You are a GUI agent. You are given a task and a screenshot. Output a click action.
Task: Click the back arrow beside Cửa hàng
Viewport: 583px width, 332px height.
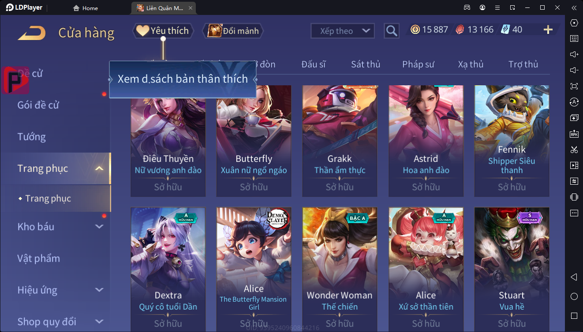[x=32, y=33]
